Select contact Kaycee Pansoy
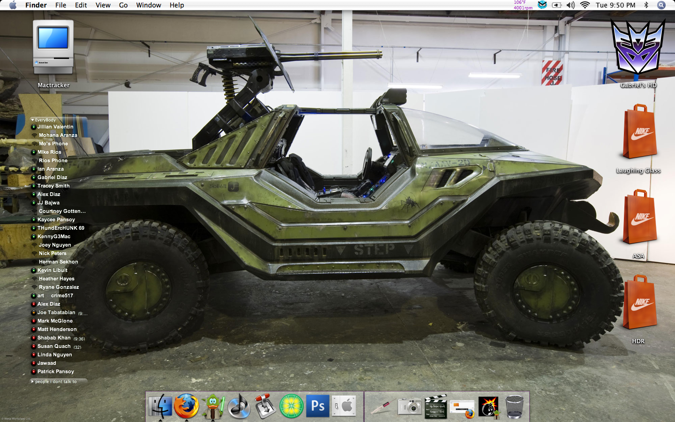Image resolution: width=675 pixels, height=422 pixels. point(56,219)
